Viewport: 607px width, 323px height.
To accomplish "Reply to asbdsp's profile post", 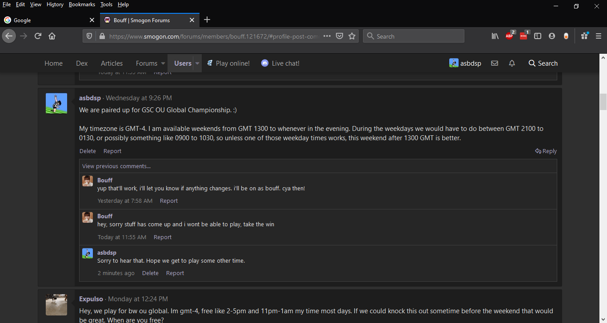I will (546, 151).
